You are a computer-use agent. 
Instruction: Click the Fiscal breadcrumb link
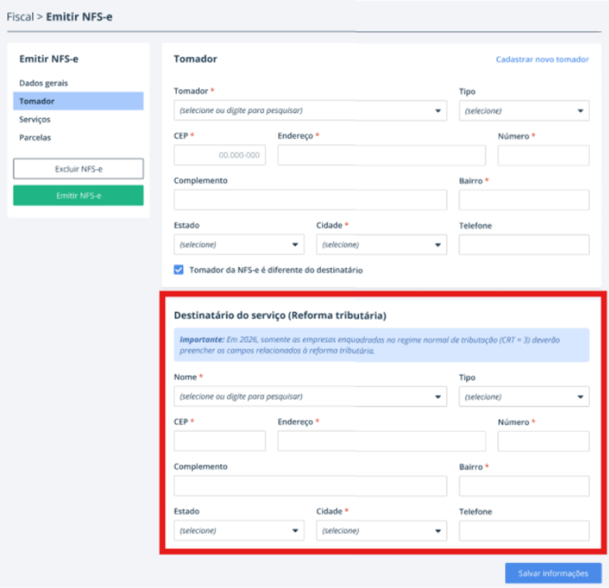20,17
